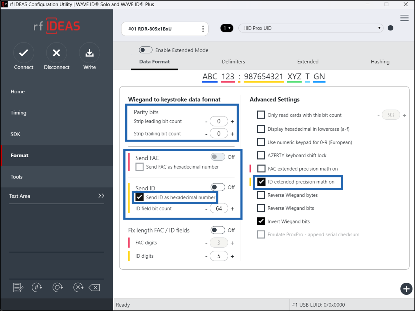Click the circled X with arrow icon
This screenshot has height=311, width=415.
78,287
